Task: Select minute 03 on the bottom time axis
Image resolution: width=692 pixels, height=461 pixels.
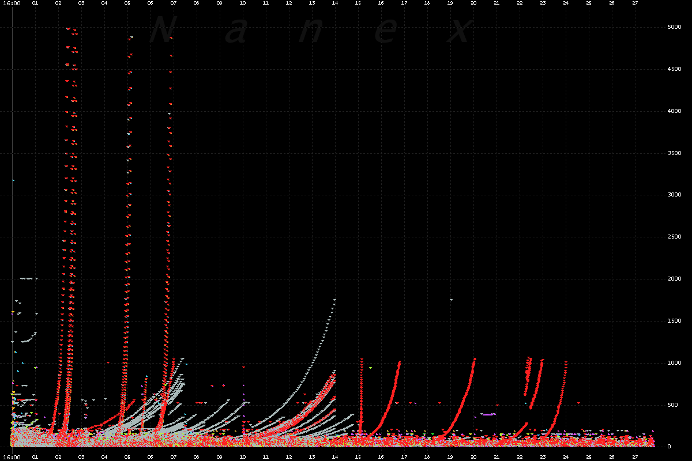Action: click(x=81, y=458)
